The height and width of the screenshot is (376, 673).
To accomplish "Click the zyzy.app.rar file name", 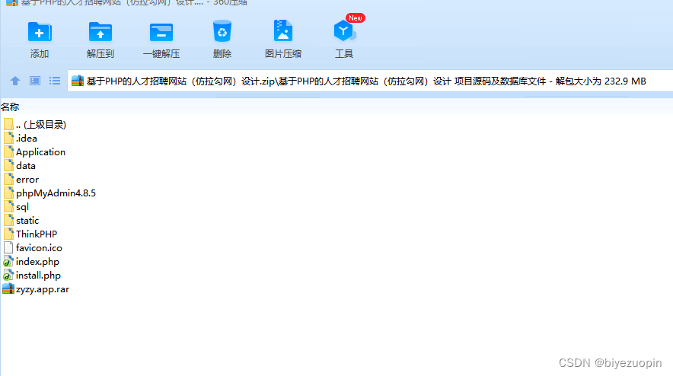I will [x=43, y=290].
